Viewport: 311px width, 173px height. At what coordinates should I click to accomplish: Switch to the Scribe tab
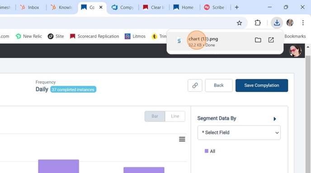click(x=215, y=8)
